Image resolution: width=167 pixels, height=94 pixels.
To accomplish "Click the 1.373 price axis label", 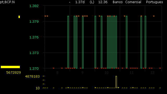I will [34, 53].
